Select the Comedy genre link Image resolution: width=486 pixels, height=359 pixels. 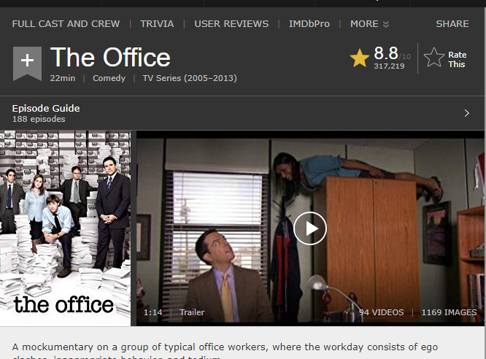point(109,78)
